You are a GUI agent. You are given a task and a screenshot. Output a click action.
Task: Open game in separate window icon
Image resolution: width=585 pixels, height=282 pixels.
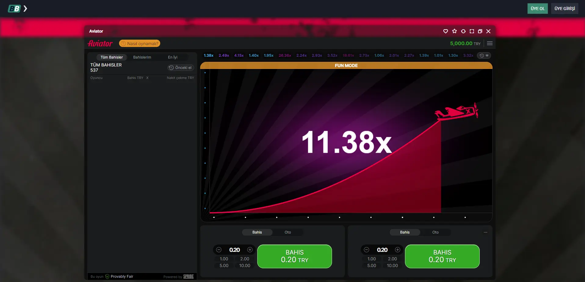pyautogui.click(x=480, y=31)
